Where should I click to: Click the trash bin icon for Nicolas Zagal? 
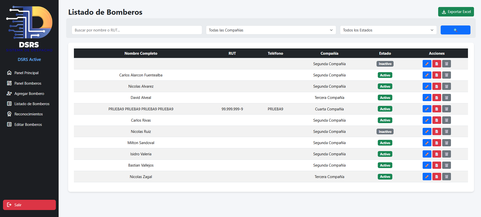[x=446, y=177]
